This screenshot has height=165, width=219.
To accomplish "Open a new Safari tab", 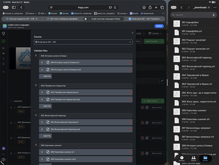I will tap(156, 8).
